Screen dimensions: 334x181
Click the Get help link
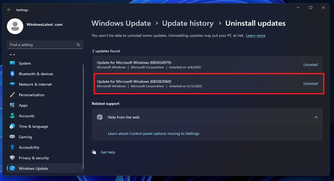108,152
